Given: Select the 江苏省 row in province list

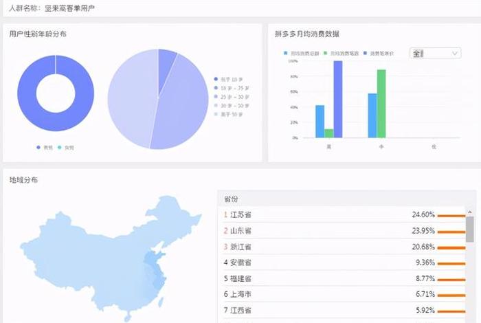Looking at the screenshot, I should [344, 214].
